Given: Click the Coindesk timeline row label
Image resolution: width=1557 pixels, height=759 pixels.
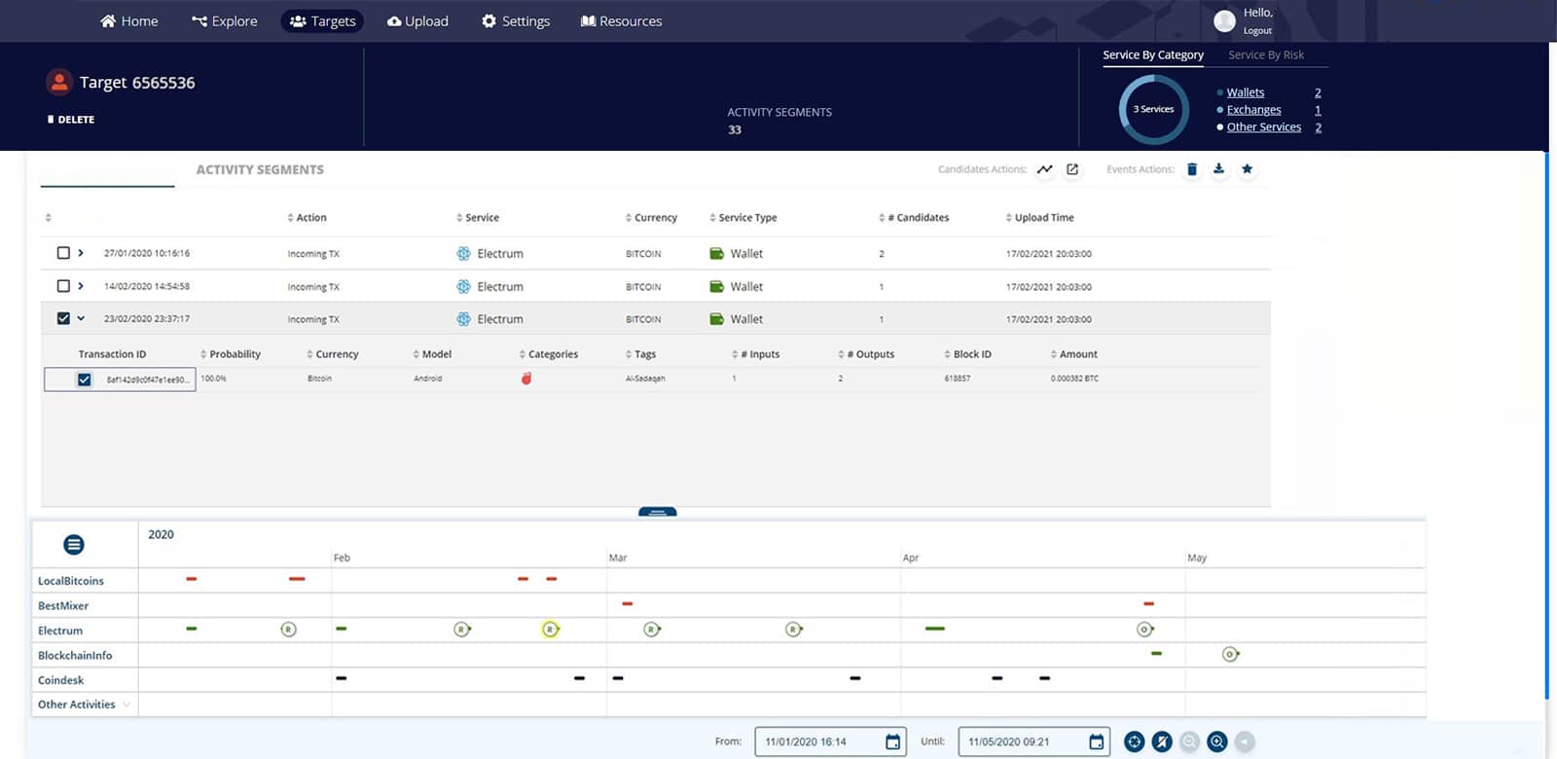Looking at the screenshot, I should pos(61,680).
